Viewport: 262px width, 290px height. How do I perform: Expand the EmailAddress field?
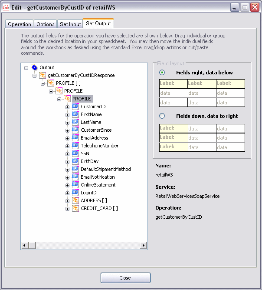click(67, 138)
